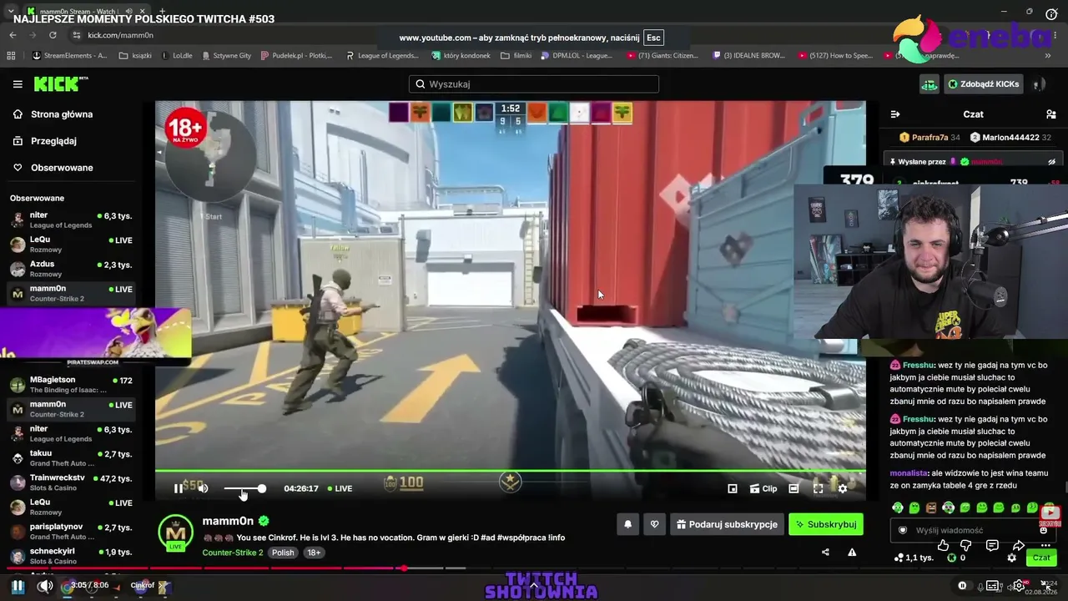Reload the browser page
The height and width of the screenshot is (601, 1068).
(53, 35)
